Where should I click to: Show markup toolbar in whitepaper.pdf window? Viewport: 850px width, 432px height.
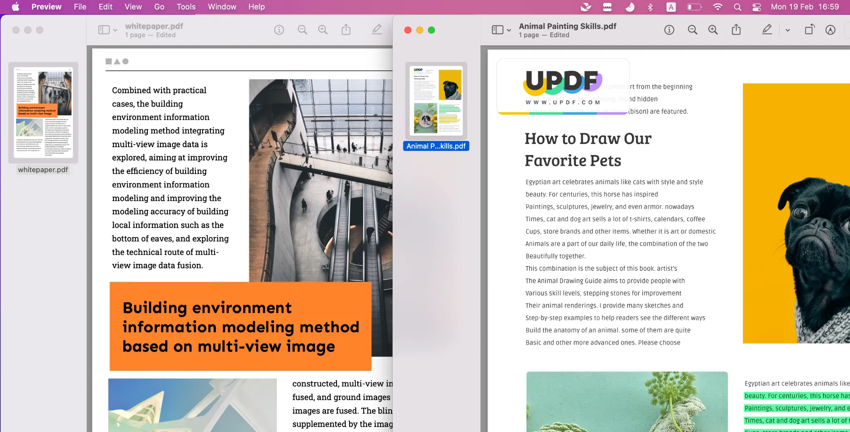[x=376, y=29]
